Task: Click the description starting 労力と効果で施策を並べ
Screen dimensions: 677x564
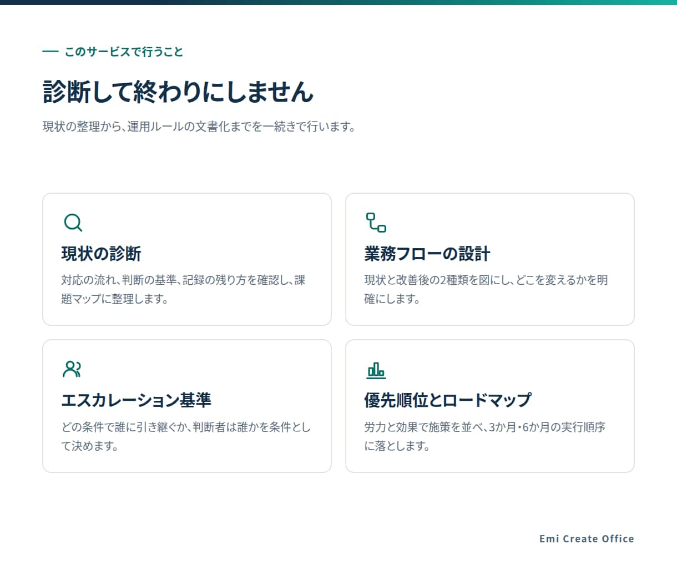Action: (x=484, y=436)
